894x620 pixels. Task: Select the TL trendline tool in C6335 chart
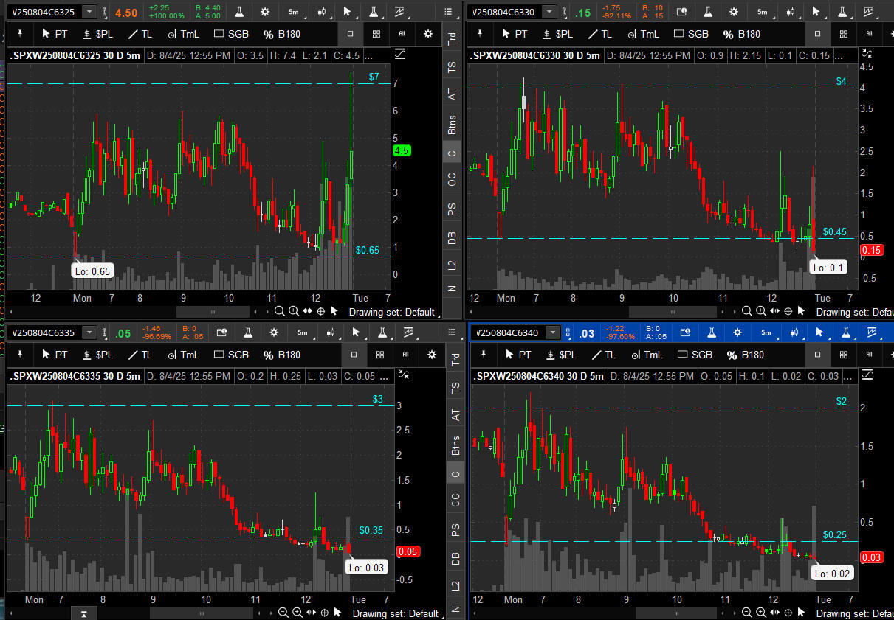(x=140, y=355)
